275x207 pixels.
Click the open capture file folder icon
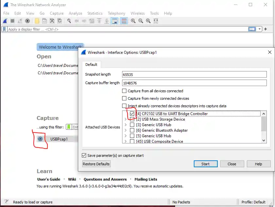[37, 21]
